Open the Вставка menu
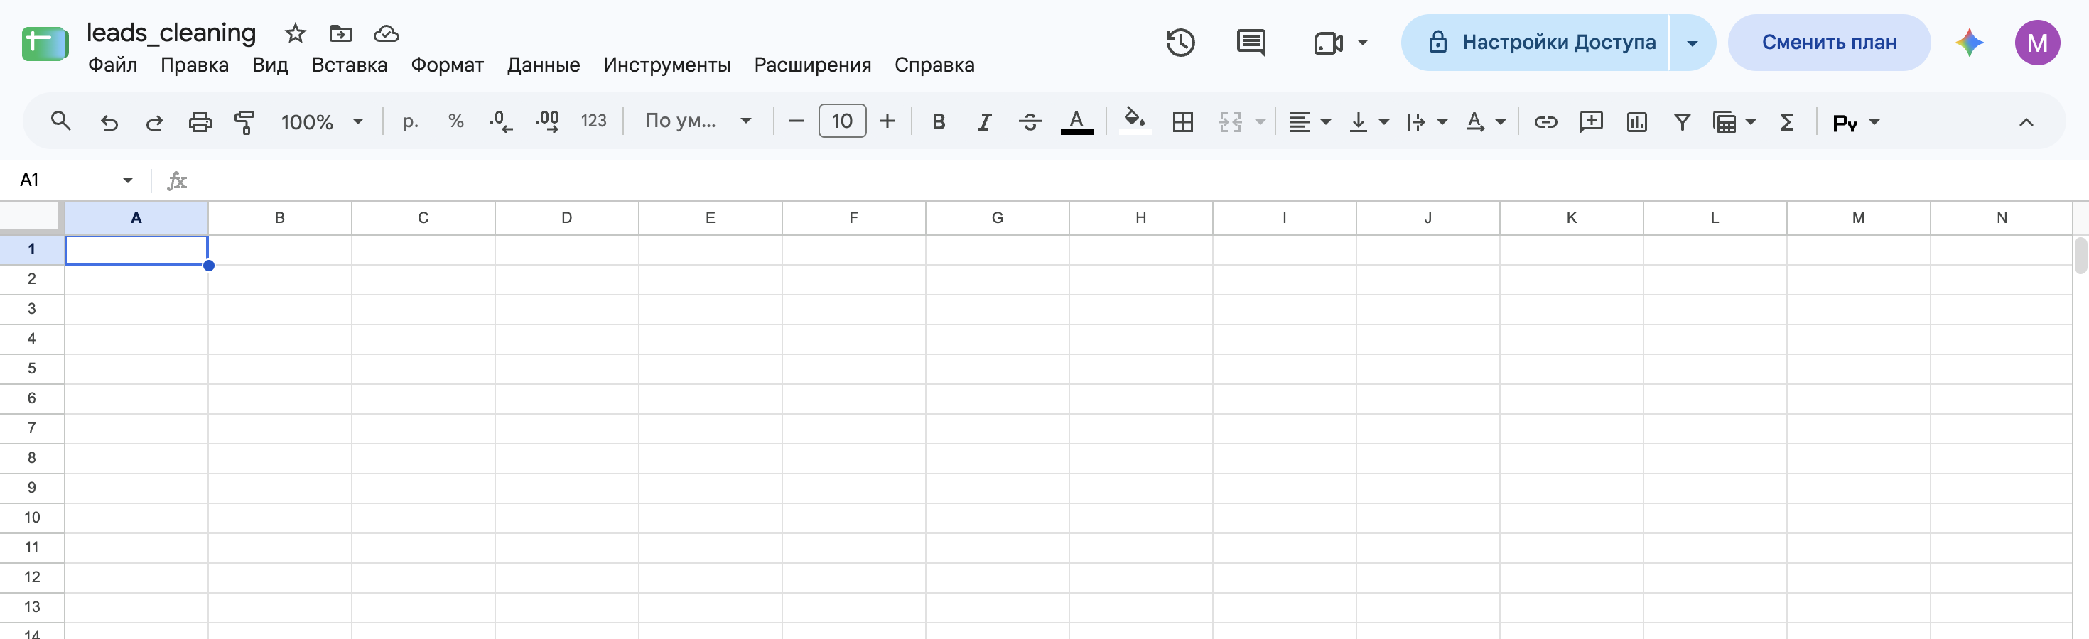2089x639 pixels. [350, 65]
